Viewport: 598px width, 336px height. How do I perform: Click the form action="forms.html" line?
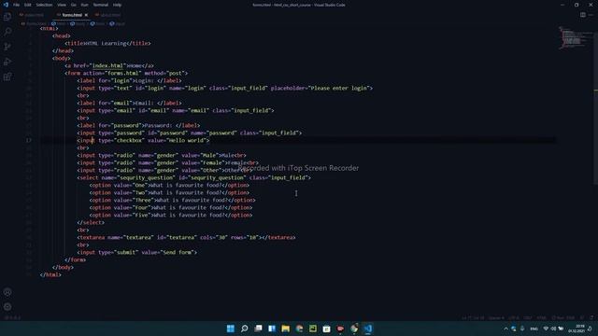coord(126,73)
